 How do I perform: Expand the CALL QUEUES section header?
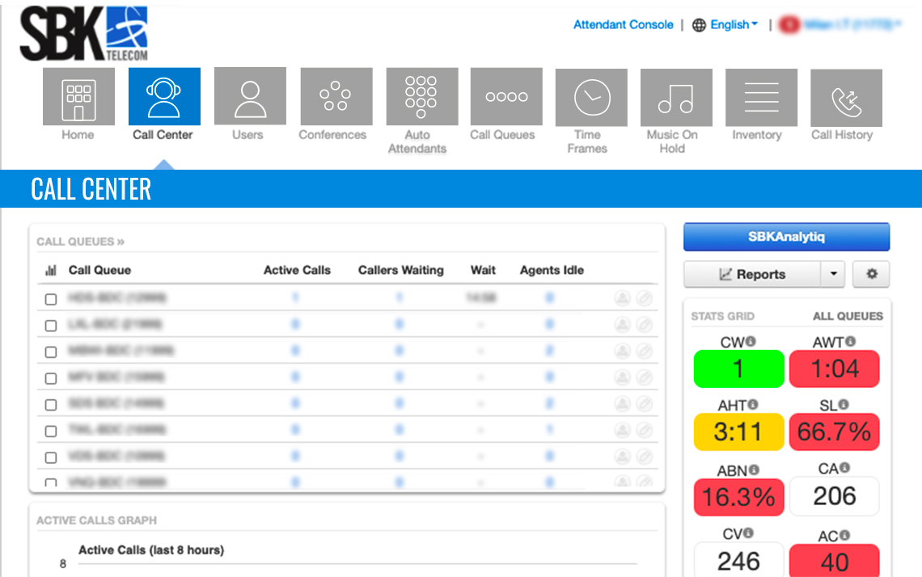tap(80, 241)
